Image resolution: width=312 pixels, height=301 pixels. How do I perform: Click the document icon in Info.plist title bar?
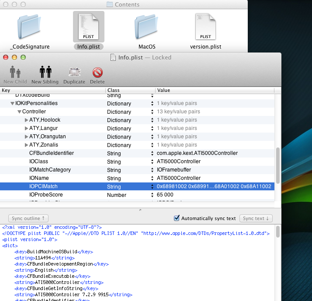click(x=113, y=57)
